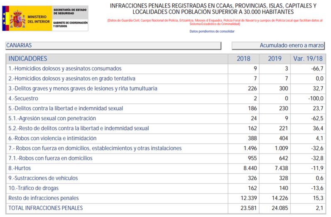The width and height of the screenshot is (331, 217).
Task: Click the 23.581 total for 2018
Action: pyautogui.click(x=249, y=208)
